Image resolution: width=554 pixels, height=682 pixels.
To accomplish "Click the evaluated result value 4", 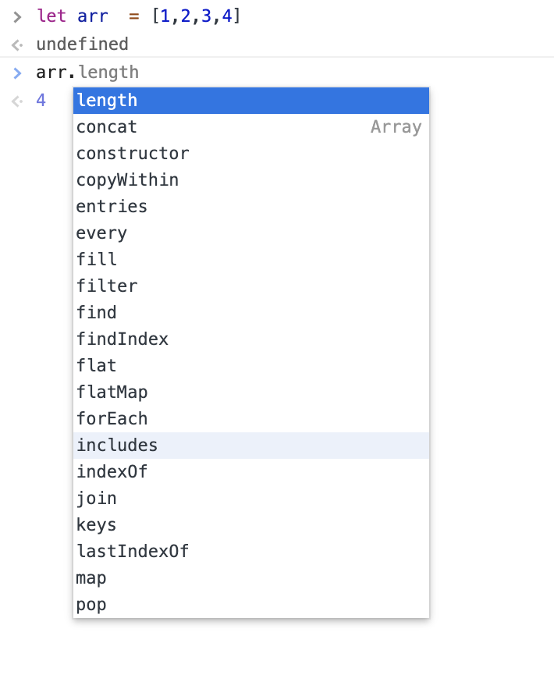I will 40,100.
